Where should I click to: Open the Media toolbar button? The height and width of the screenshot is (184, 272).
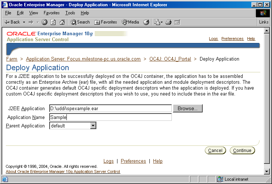130,22
